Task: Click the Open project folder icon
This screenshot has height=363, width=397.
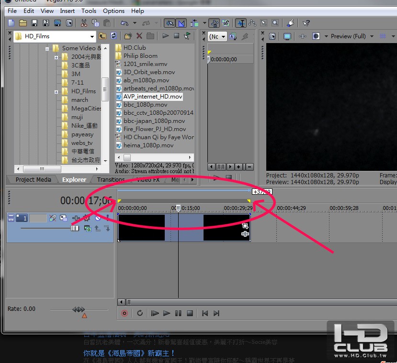Action: (23, 23)
